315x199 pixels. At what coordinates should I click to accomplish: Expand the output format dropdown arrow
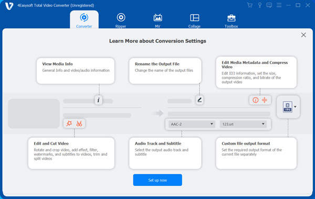click(x=295, y=107)
